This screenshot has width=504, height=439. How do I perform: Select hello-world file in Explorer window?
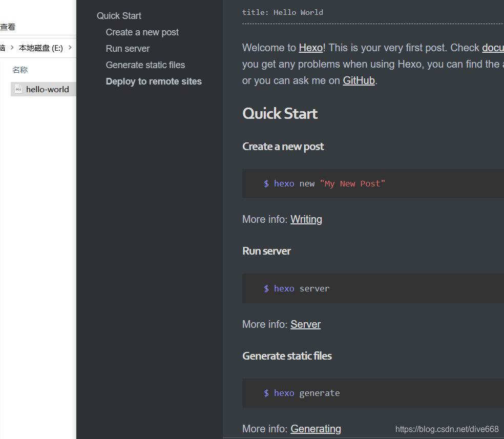tap(44, 89)
